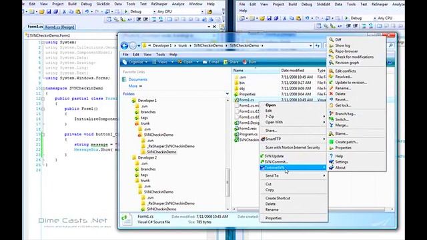Choose Get lock entry
The height and width of the screenshot is (240, 427).
click(343, 105)
